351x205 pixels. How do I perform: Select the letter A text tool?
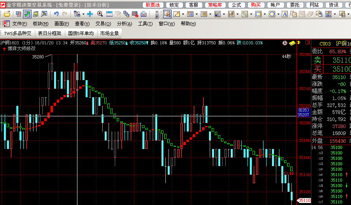click(x=284, y=14)
